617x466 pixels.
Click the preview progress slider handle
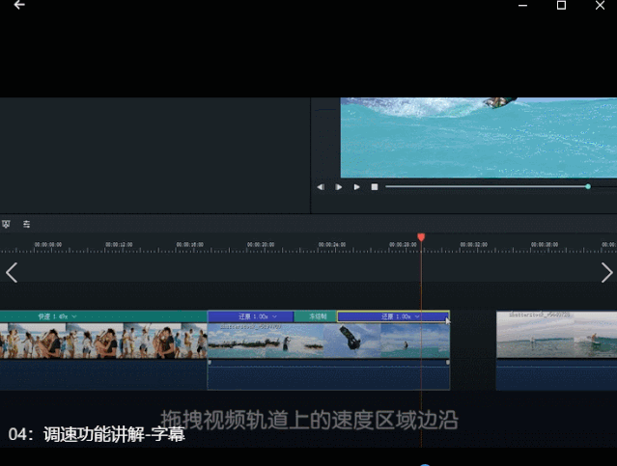tap(588, 186)
